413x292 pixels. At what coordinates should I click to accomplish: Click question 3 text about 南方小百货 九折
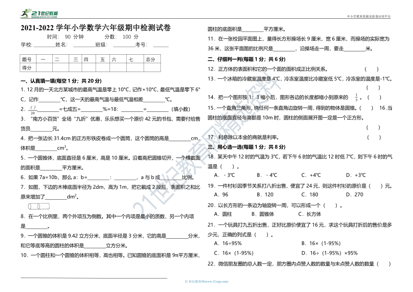[110, 124]
